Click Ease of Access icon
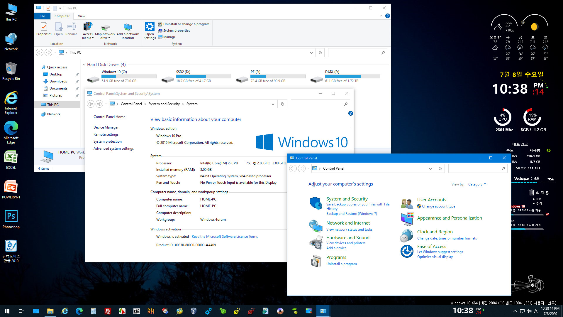Screen dimensions: 563x317 407,251
